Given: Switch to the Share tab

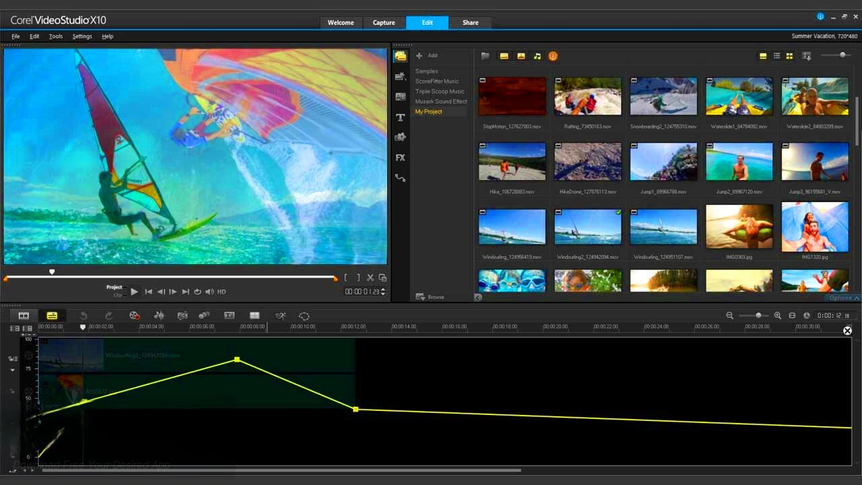Looking at the screenshot, I should [x=470, y=23].
